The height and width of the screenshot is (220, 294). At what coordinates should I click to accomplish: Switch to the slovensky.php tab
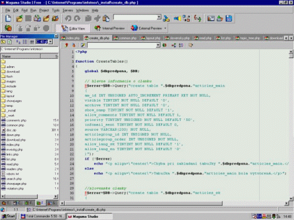coord(178,38)
